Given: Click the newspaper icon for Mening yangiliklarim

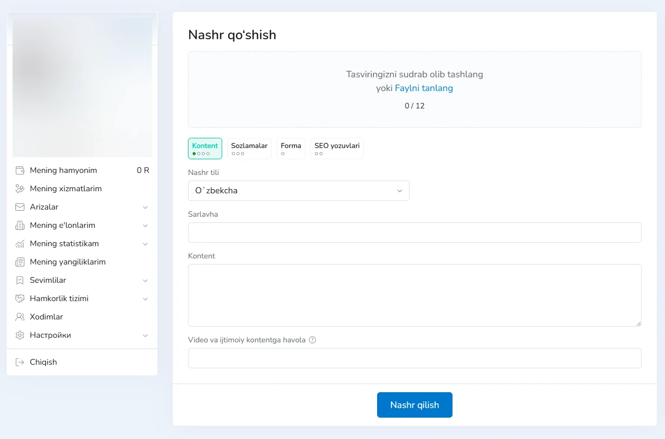Looking at the screenshot, I should [20, 262].
